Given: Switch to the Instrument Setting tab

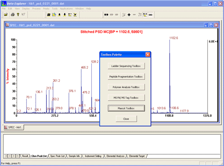Looking at the screenshot, I should [x=93, y=156].
